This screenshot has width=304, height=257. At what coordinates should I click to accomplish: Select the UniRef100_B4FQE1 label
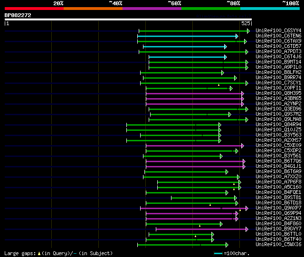coord(278,193)
